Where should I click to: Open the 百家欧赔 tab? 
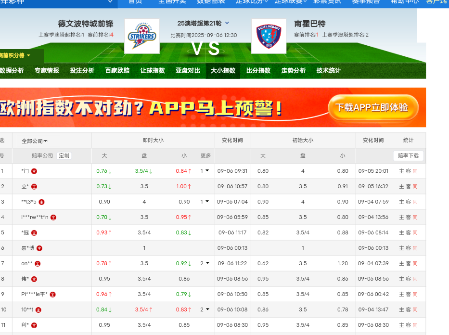(x=117, y=71)
